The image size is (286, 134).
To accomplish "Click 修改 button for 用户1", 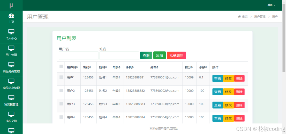I will point(228,78).
